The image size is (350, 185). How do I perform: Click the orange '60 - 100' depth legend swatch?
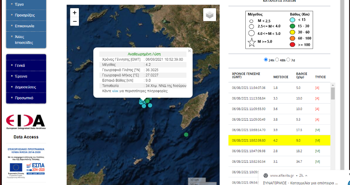(292, 38)
